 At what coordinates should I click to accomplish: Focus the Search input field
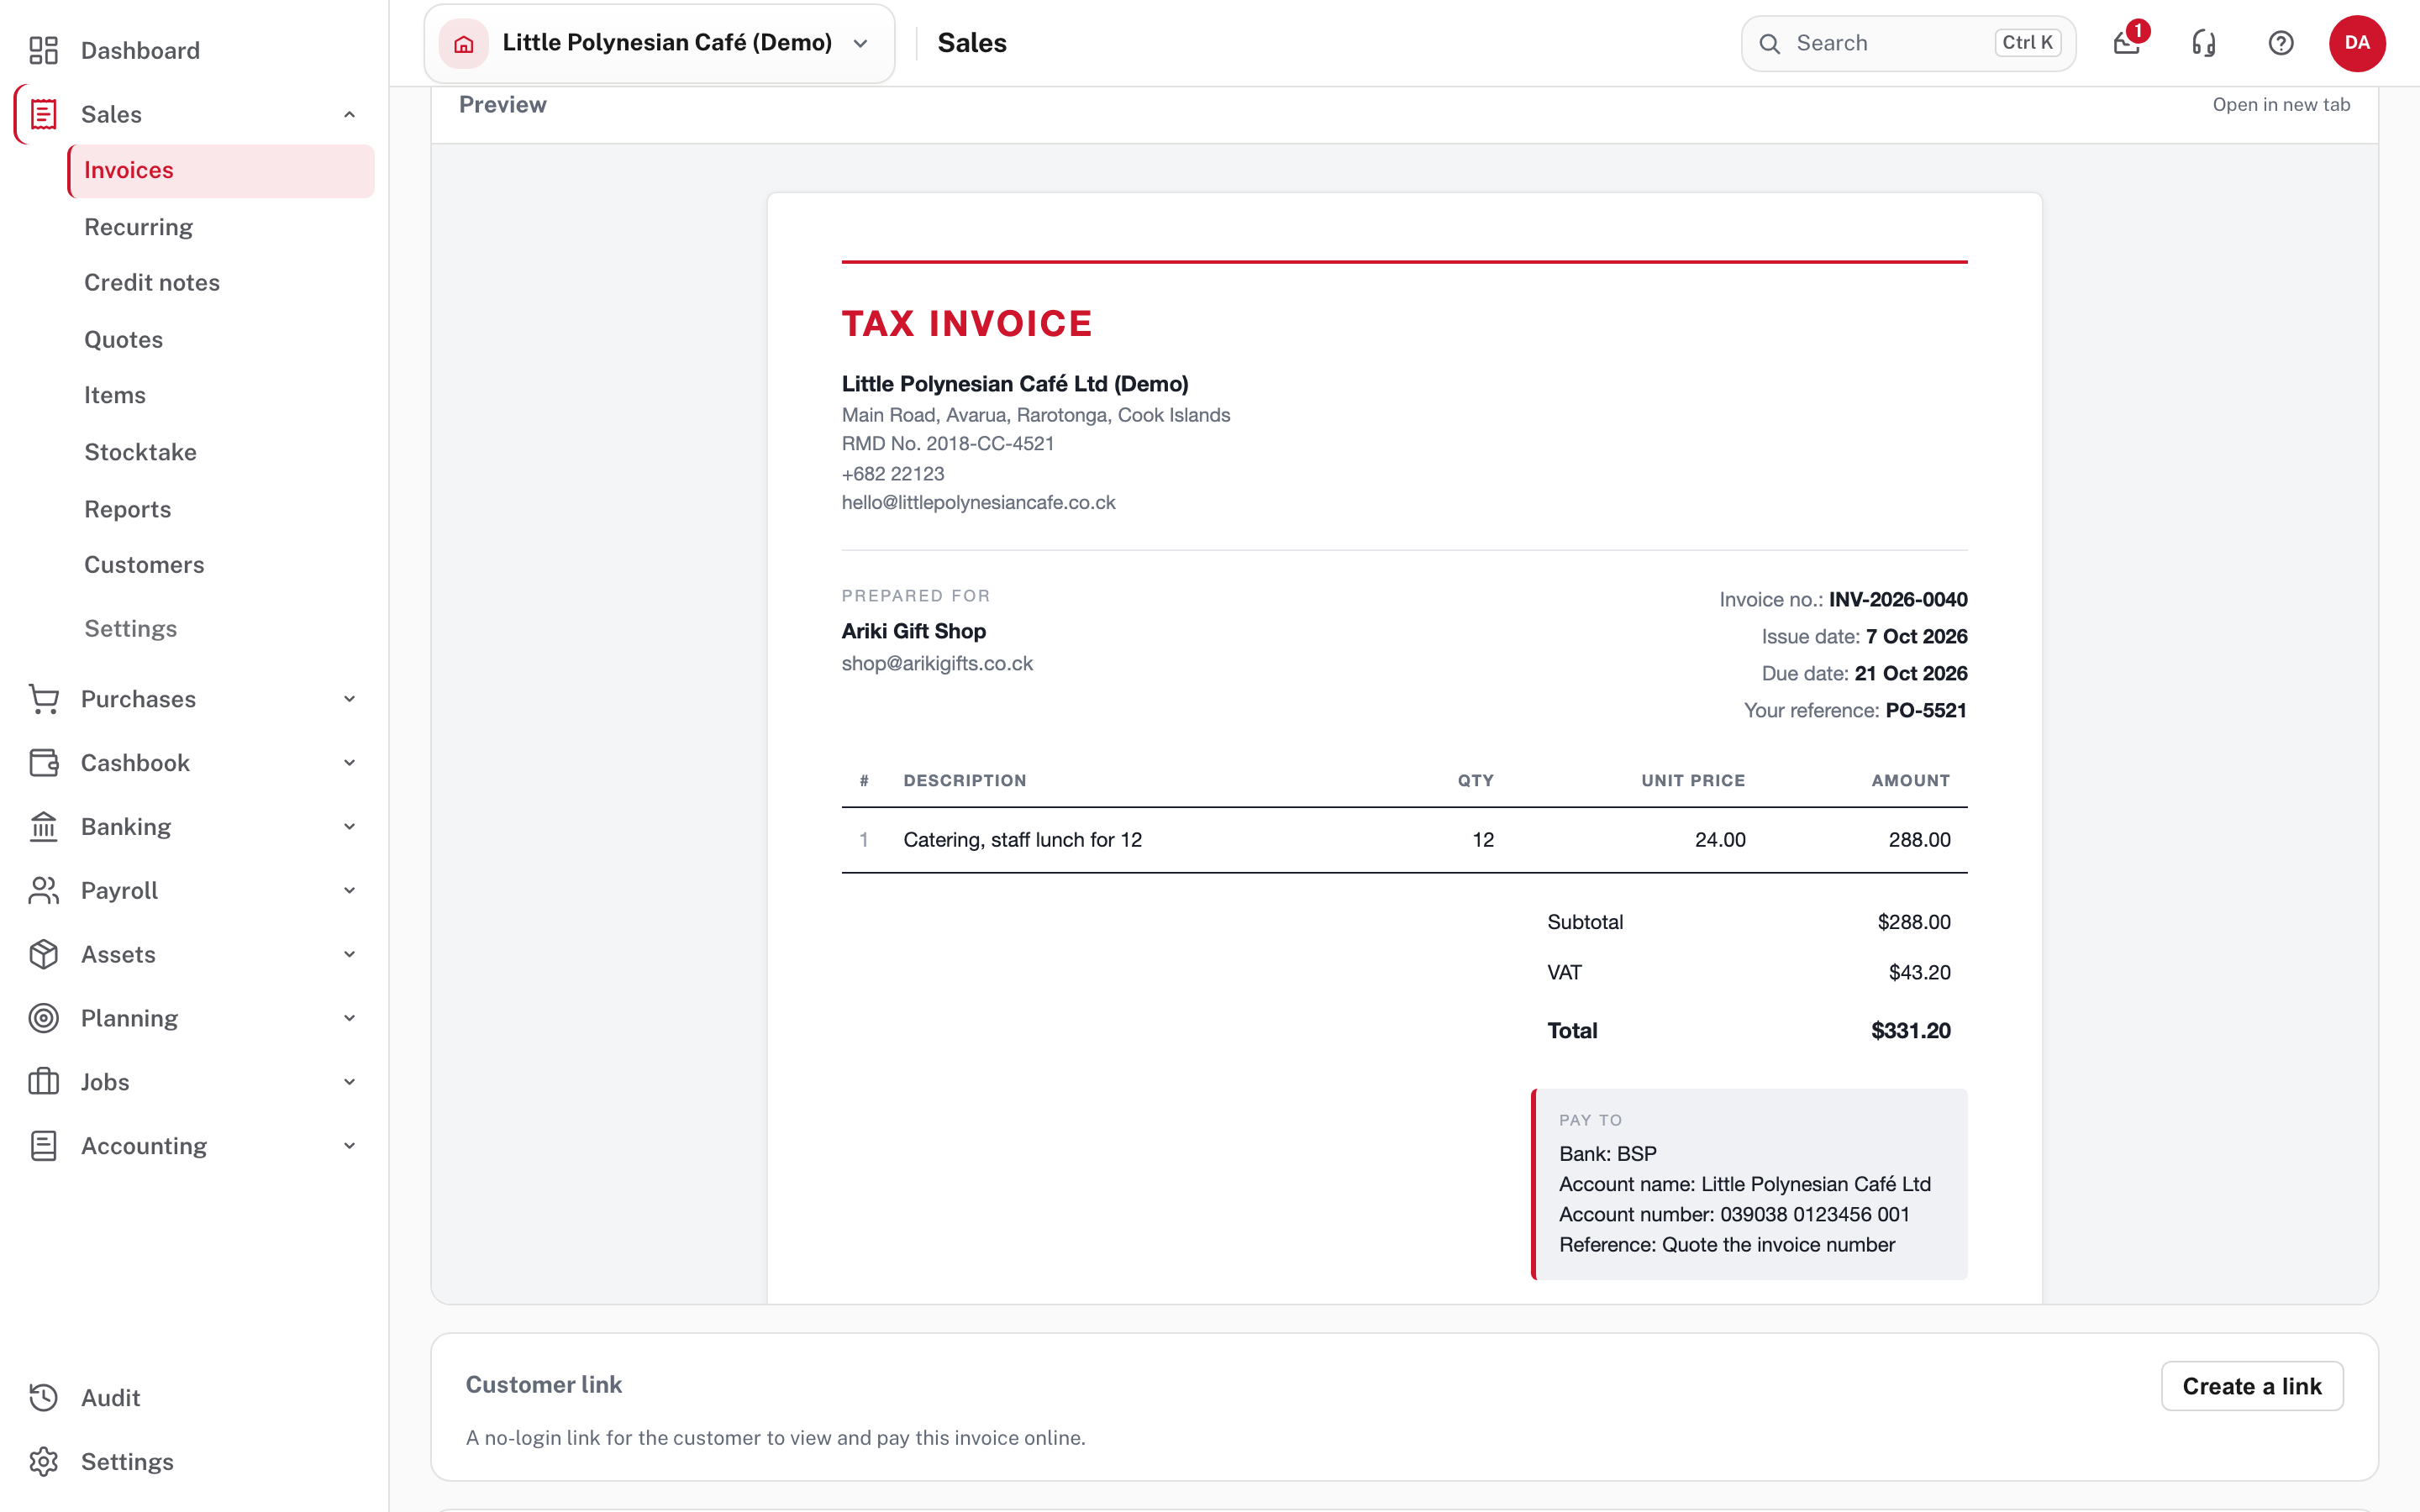(x=1908, y=43)
